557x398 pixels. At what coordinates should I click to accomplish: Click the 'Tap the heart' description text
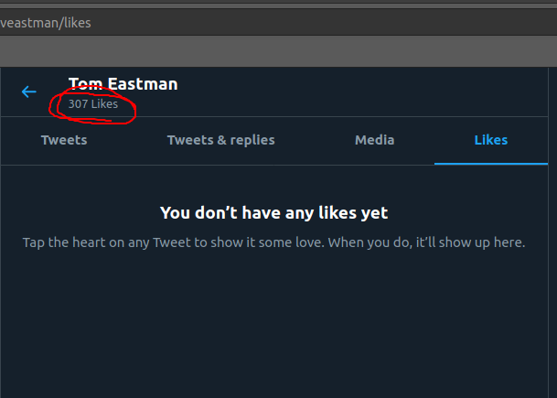tap(273, 243)
